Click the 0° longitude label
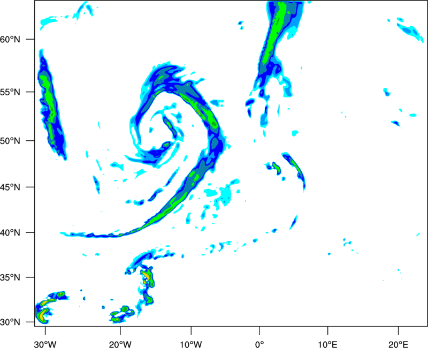428x348 pixels. coord(259,344)
